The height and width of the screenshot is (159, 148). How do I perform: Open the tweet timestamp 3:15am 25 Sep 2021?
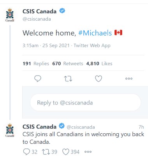click(46, 46)
